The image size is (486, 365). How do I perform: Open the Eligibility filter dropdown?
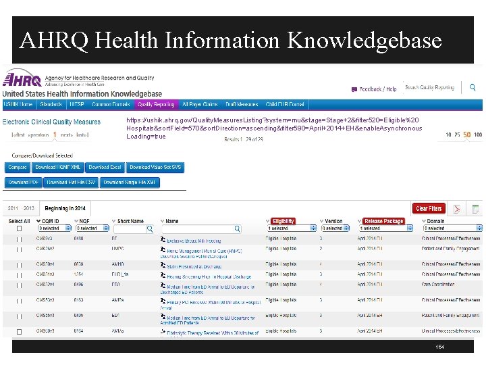(x=292, y=228)
